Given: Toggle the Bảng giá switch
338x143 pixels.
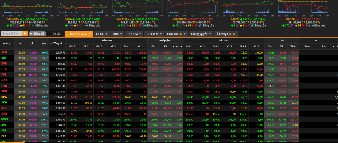Looking at the screenshot, I should tap(37, 34).
